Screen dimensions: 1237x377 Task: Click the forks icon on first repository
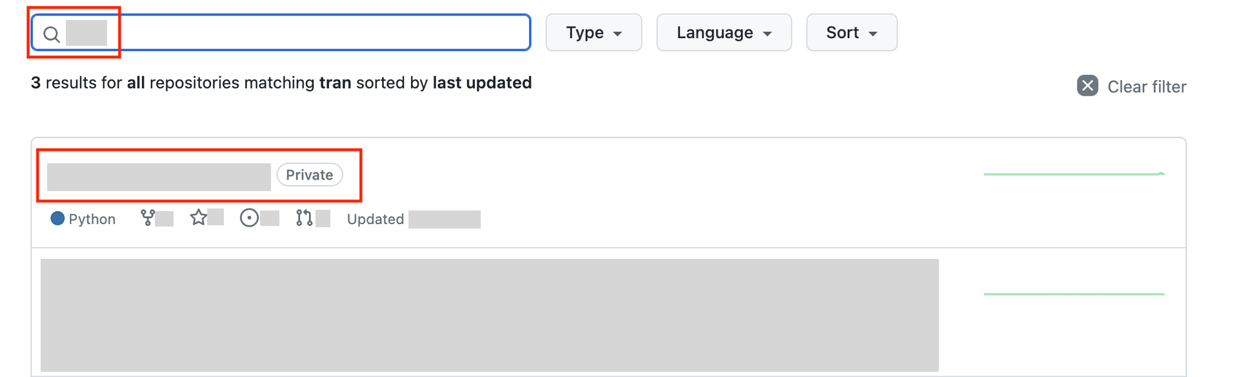(148, 218)
